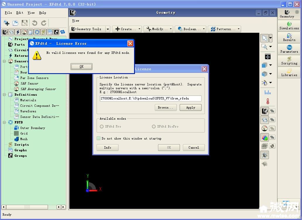302x220 pixels.
Task: Open the Modify dropdown menu
Action: 158,29
